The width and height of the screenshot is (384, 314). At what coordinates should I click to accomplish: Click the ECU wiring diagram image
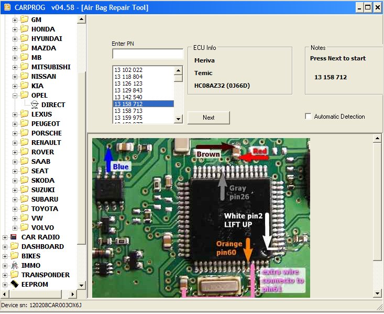pyautogui.click(x=201, y=218)
